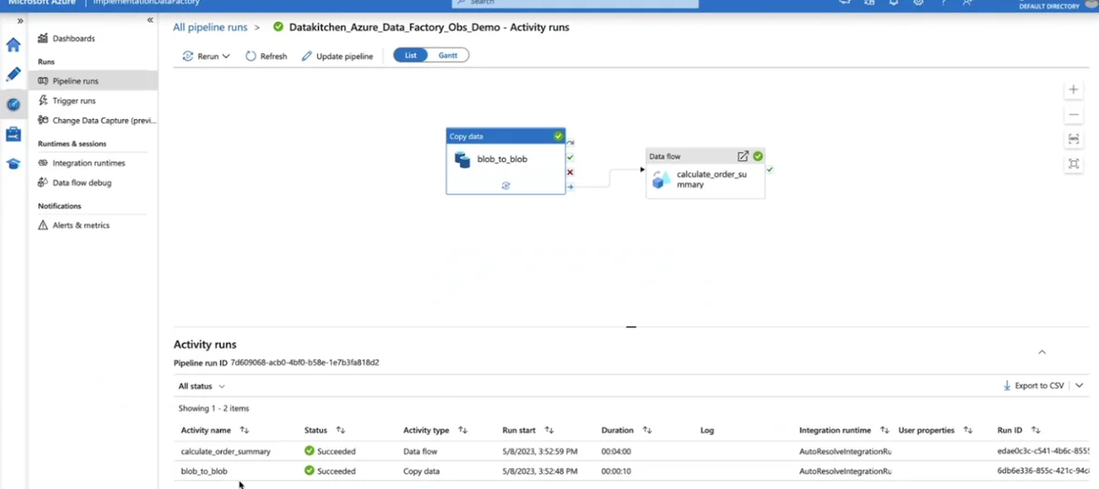Sort by Activity name column
1099x489 pixels.
click(244, 430)
